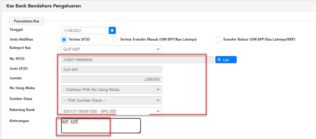Select the Terima SP2D radio button
The height and width of the screenshot is (139, 316).
coord(64,39)
